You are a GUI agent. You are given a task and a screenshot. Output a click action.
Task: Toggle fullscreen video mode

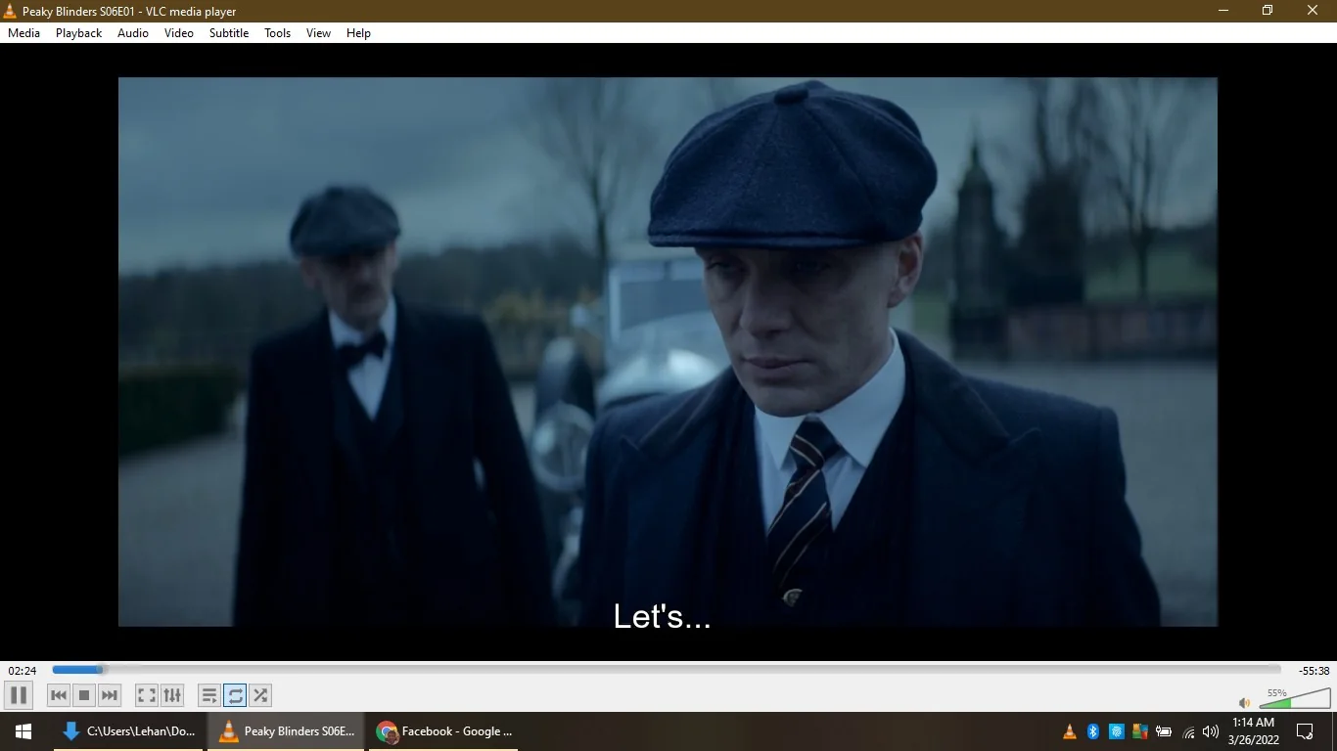coord(147,695)
